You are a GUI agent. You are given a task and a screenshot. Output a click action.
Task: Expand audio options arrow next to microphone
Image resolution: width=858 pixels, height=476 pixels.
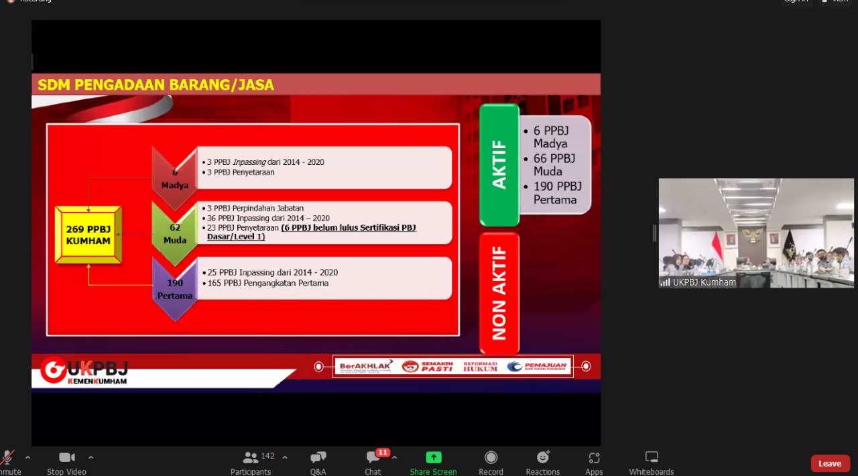[27, 457]
